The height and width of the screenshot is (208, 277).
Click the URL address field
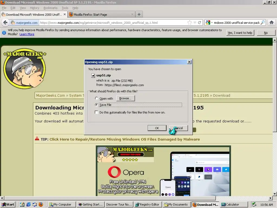pyautogui.click(x=113, y=23)
